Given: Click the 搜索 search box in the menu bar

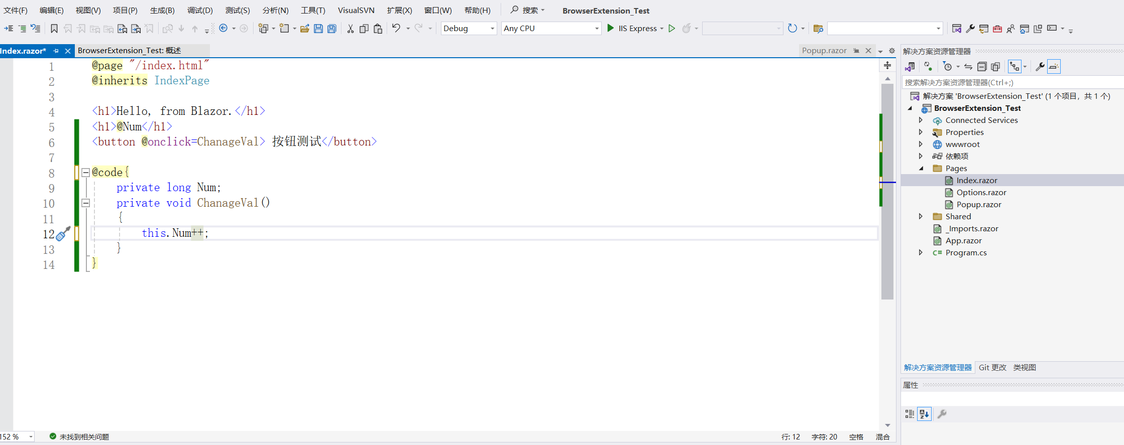Looking at the screenshot, I should click(x=527, y=10).
